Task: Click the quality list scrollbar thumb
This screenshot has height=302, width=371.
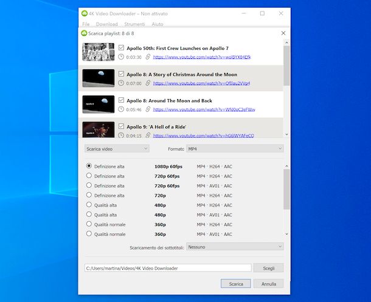Action: point(286,189)
